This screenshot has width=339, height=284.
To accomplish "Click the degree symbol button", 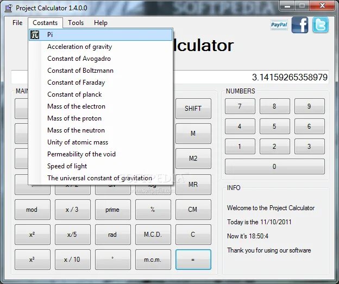I will [x=113, y=260].
